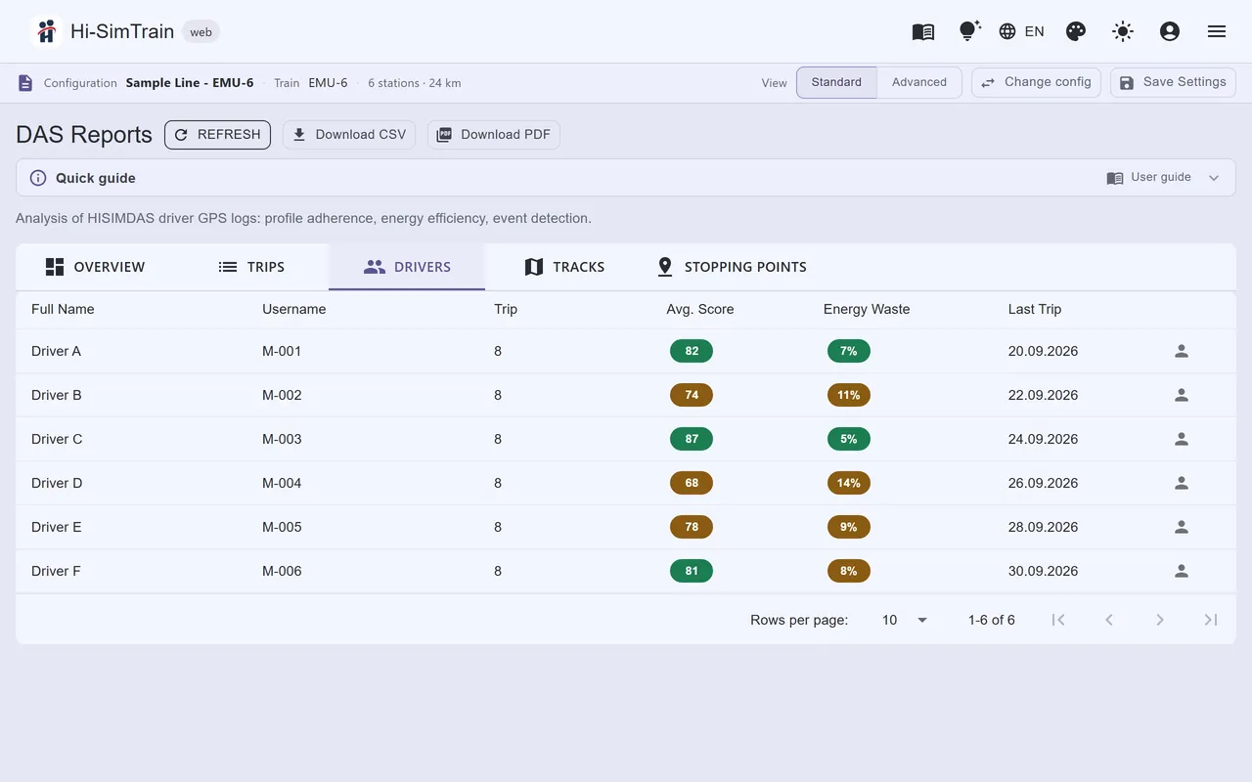Sort by Avg. Score column header
The image size is (1252, 782).
pos(699,309)
